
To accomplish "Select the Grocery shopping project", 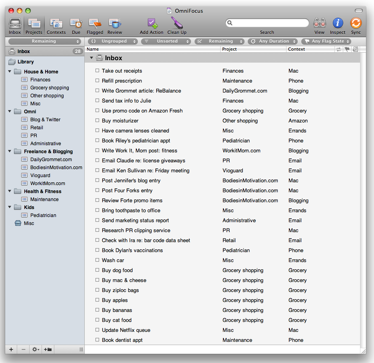I will (x=45, y=88).
